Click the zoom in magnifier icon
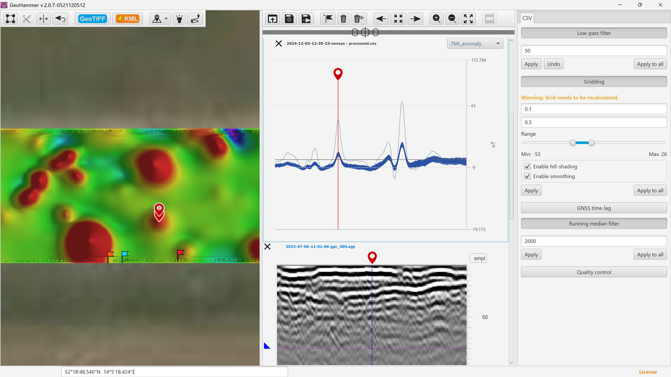Image resolution: width=671 pixels, height=377 pixels. (x=437, y=19)
